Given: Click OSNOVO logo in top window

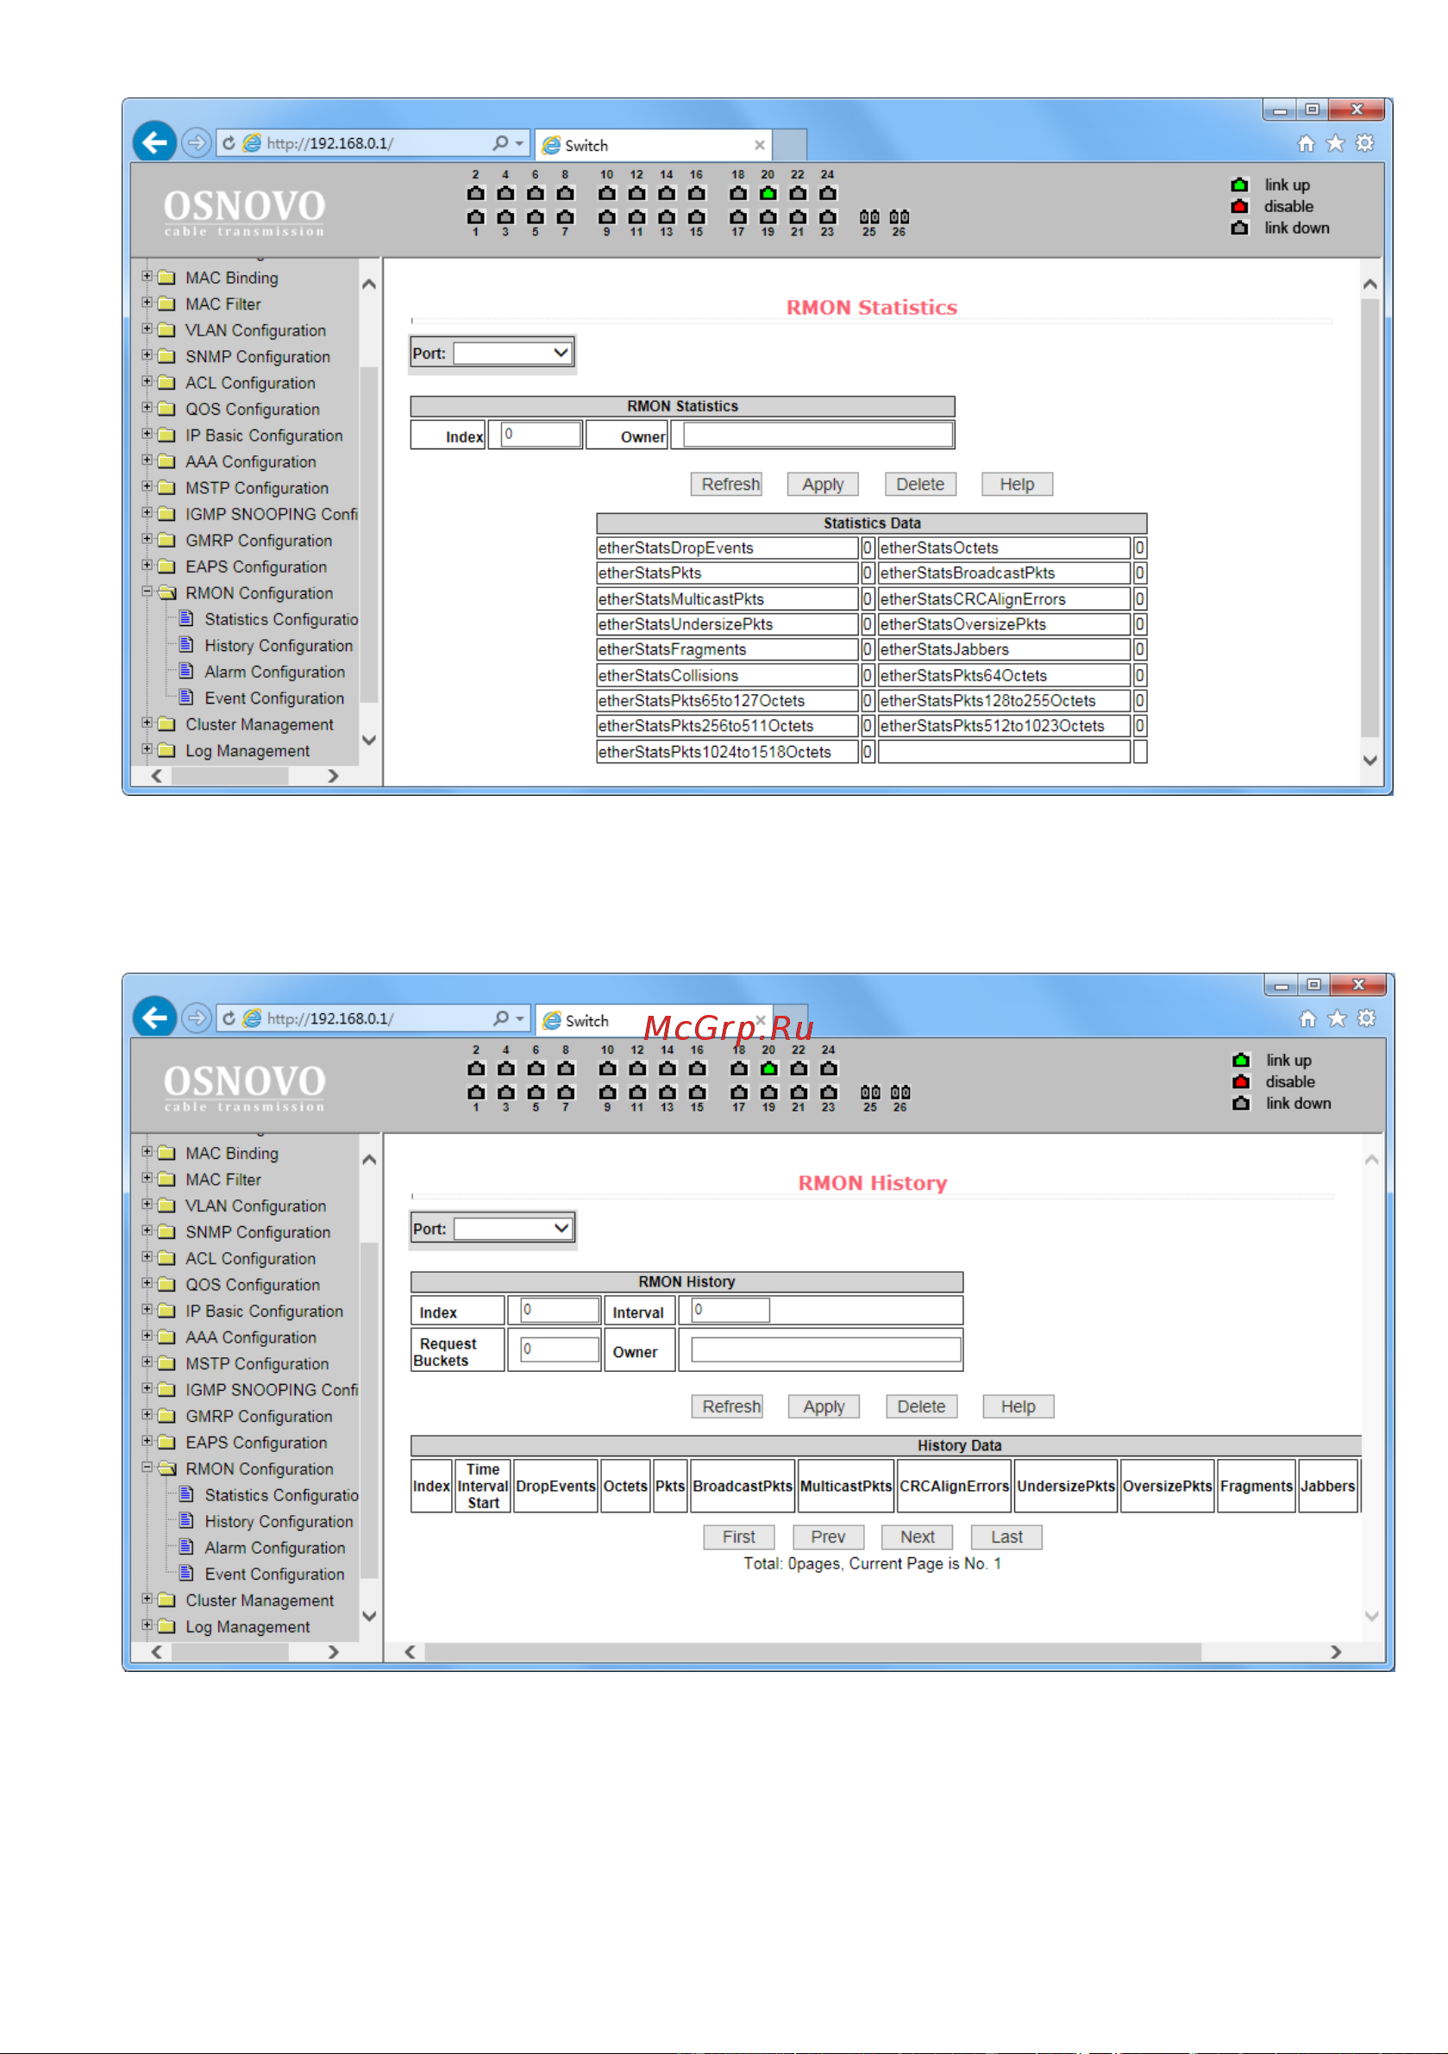Looking at the screenshot, I should 244,211.
